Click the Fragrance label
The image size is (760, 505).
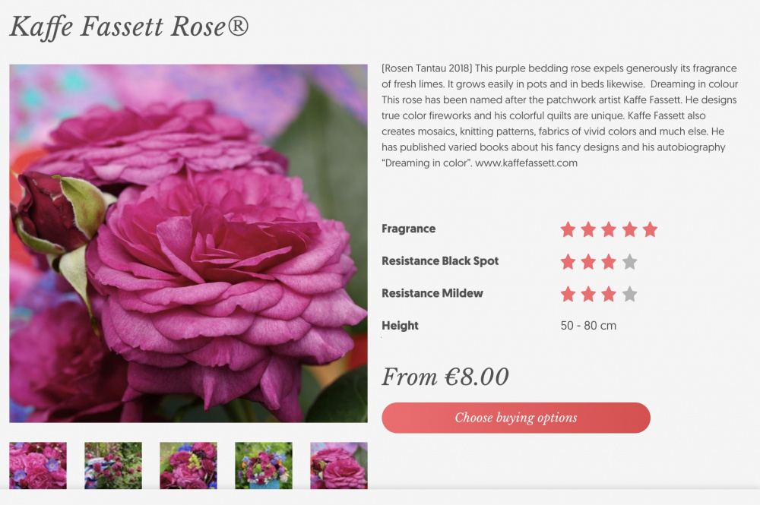409,229
